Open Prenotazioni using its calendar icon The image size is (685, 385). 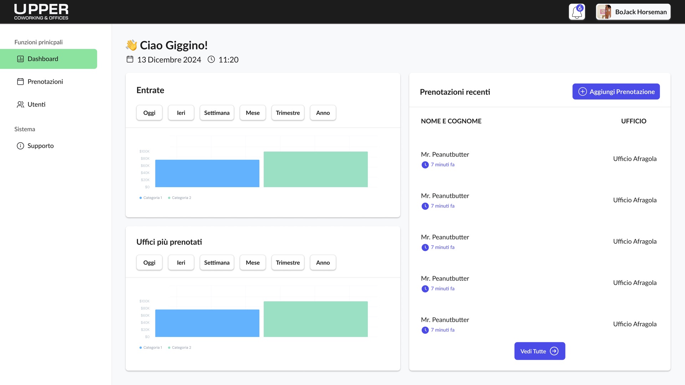click(20, 81)
